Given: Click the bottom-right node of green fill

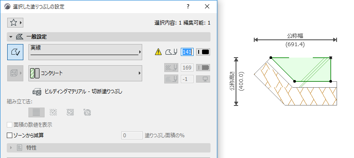Looking at the screenshot, I should [331, 81].
